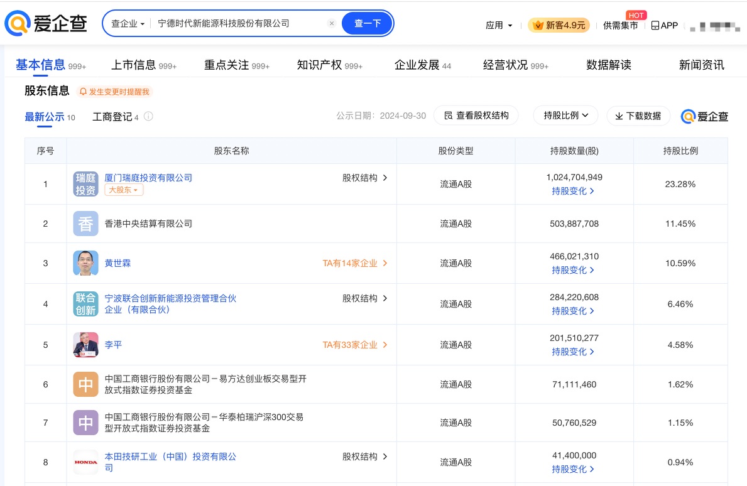Open the APP download link

pyautogui.click(x=665, y=25)
